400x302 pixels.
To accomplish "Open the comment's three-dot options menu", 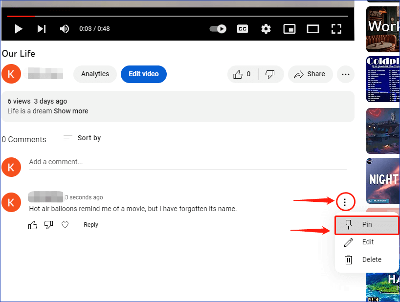I will click(346, 202).
